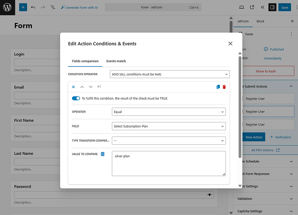Viewport: 298px width, 215px height.
Task: Show password with the eye icon
Action: (x=210, y=195)
